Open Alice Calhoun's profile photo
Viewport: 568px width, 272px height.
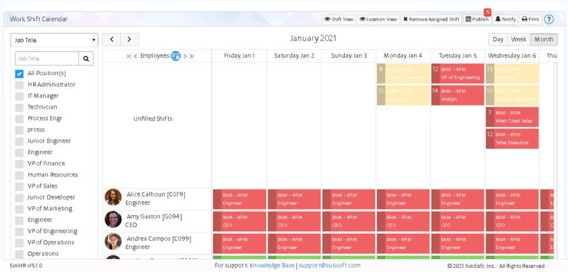coord(113,197)
